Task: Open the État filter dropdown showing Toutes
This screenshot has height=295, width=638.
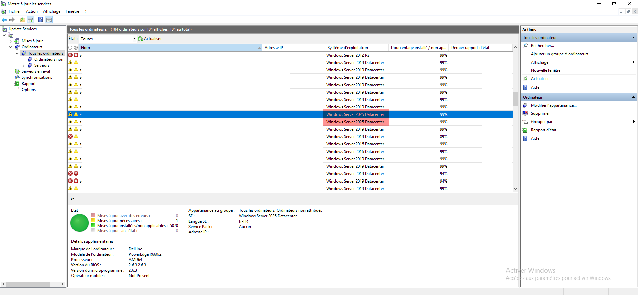Action: pos(134,39)
